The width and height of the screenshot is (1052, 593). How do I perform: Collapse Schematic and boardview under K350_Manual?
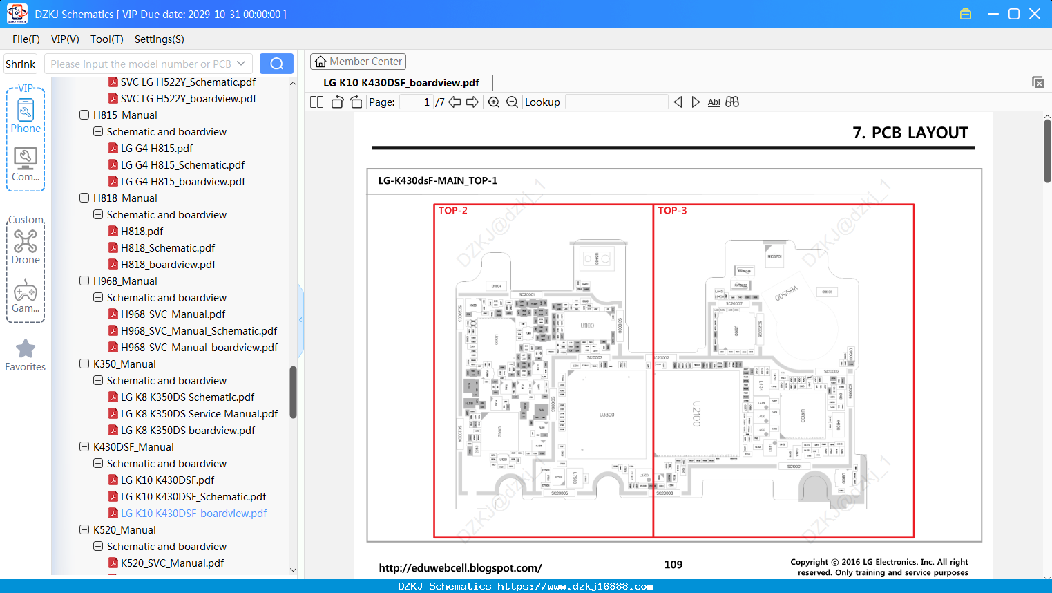click(x=98, y=380)
